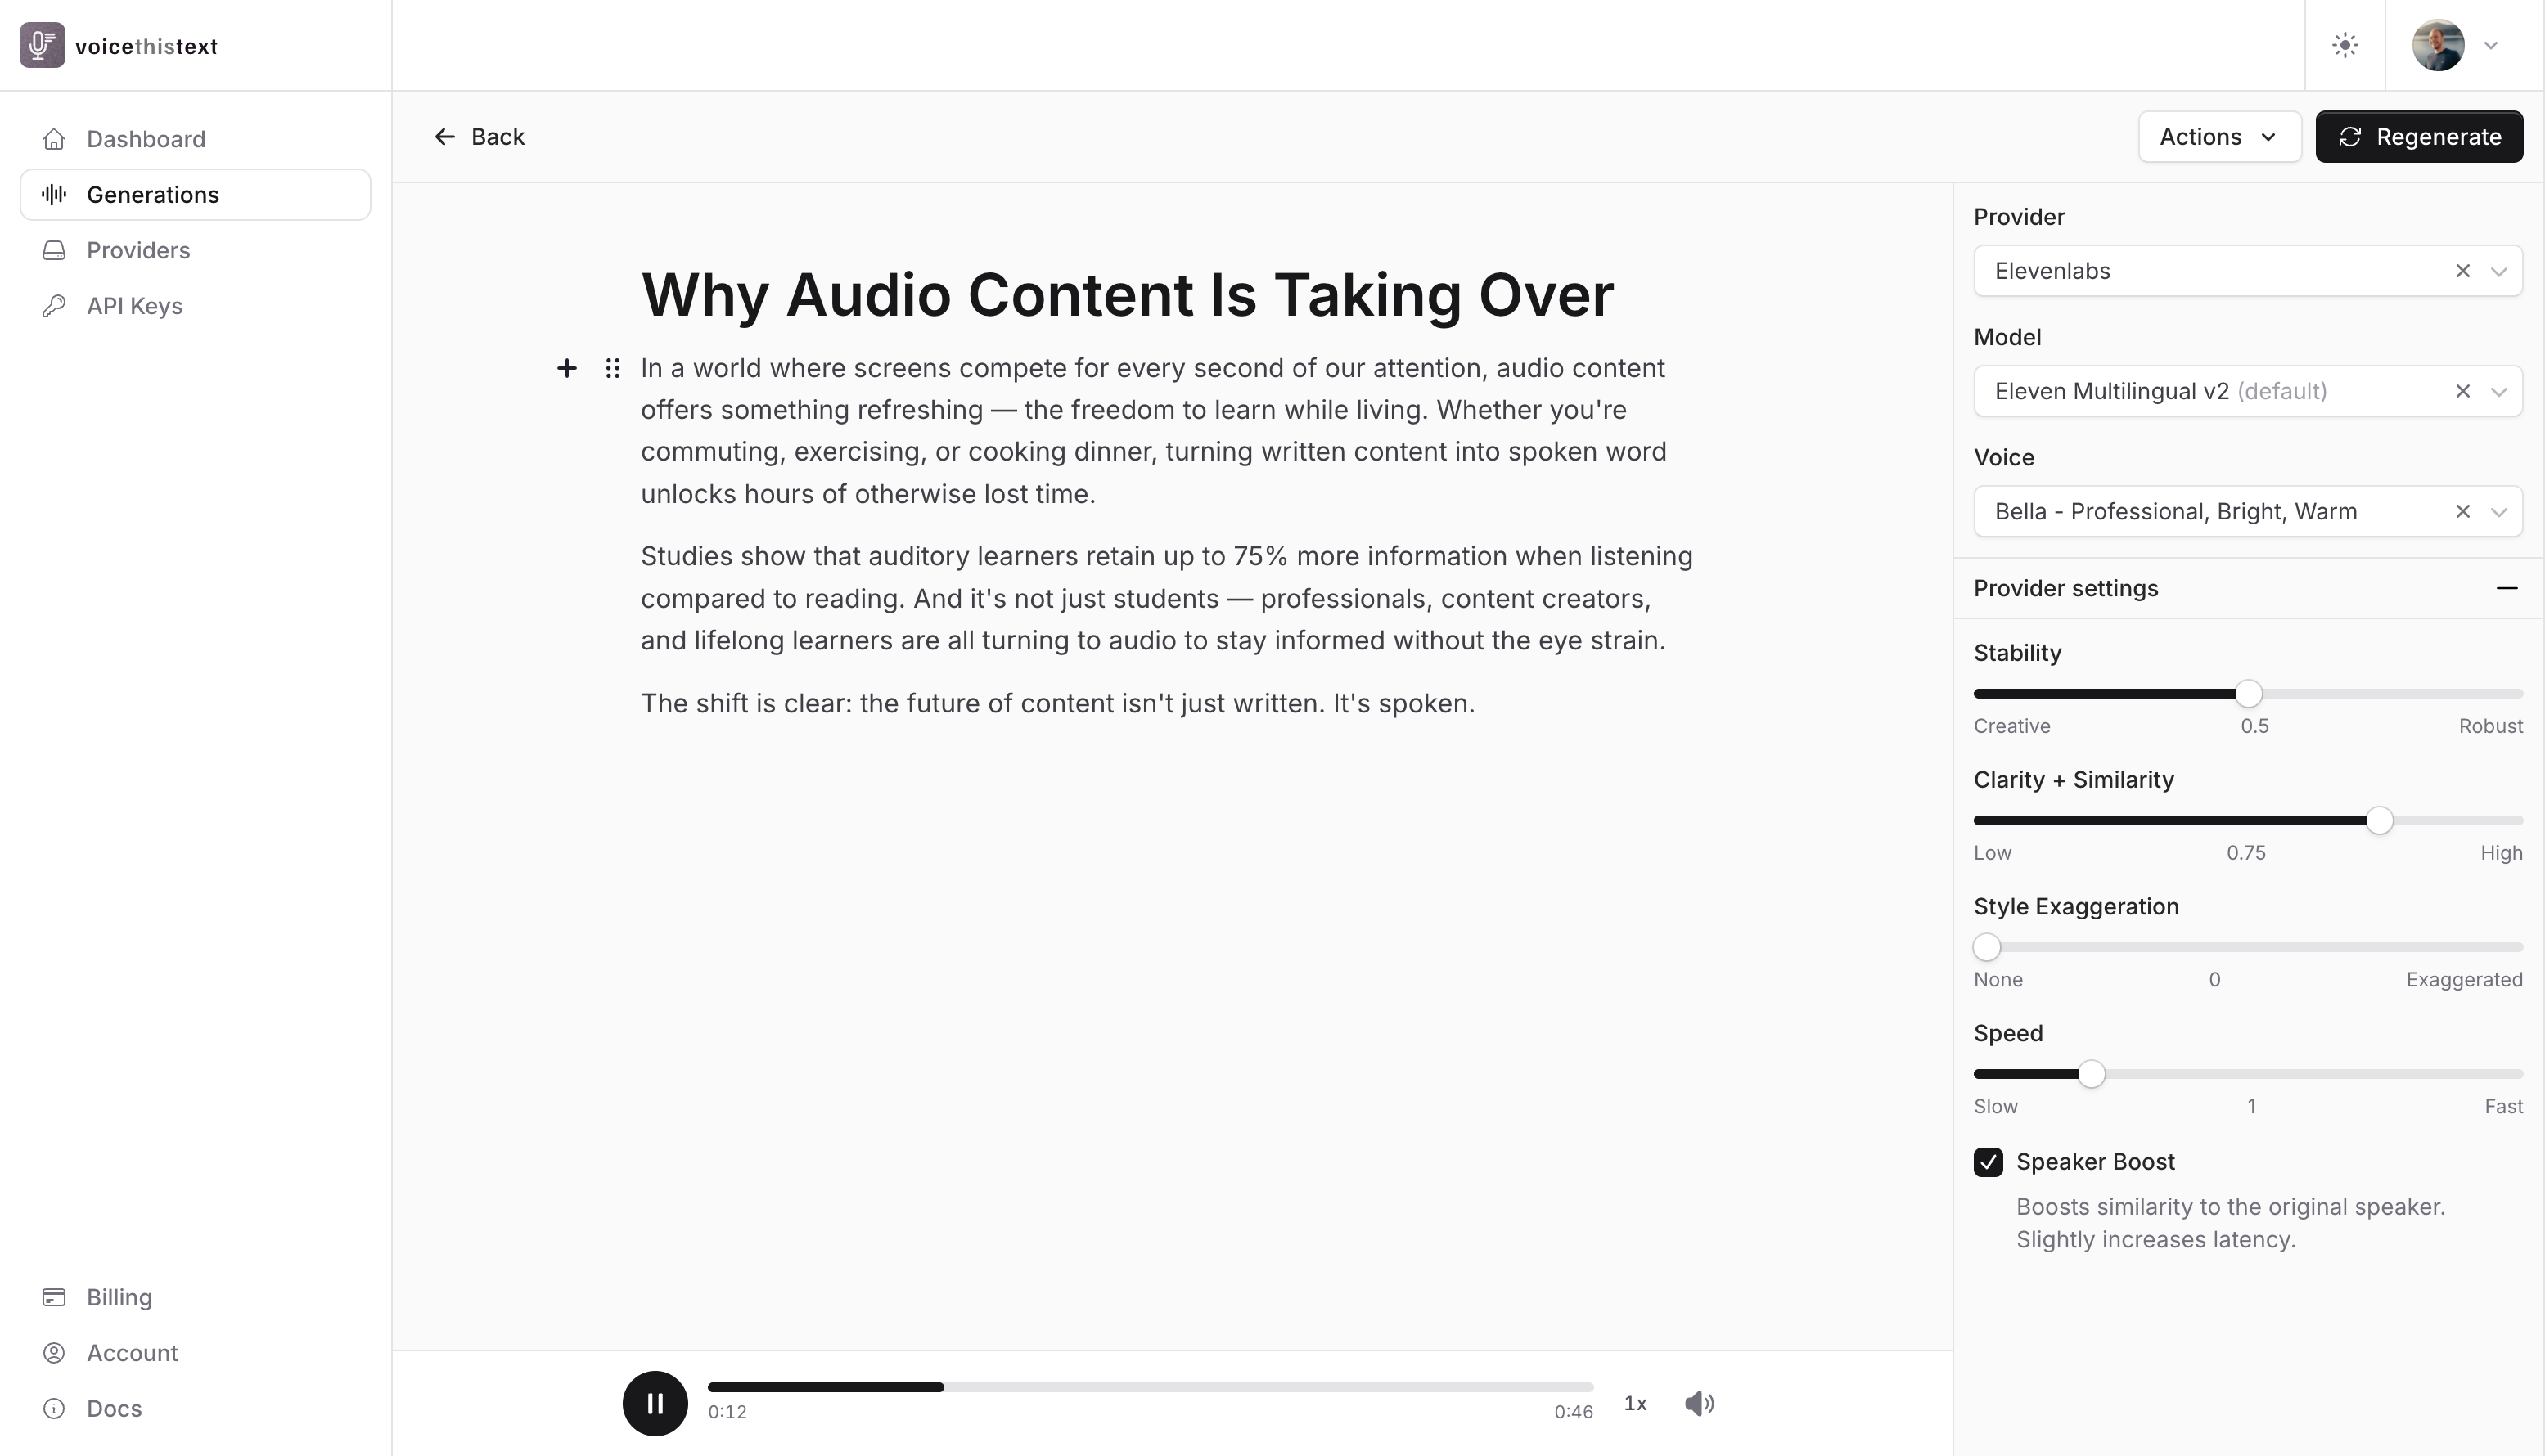Open the Actions dropdown
The height and width of the screenshot is (1456, 2545).
pos(2218,136)
